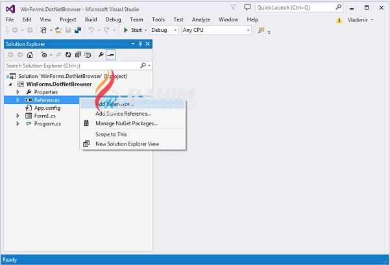
Task: Expand the References node arrow
Action: click(18, 100)
